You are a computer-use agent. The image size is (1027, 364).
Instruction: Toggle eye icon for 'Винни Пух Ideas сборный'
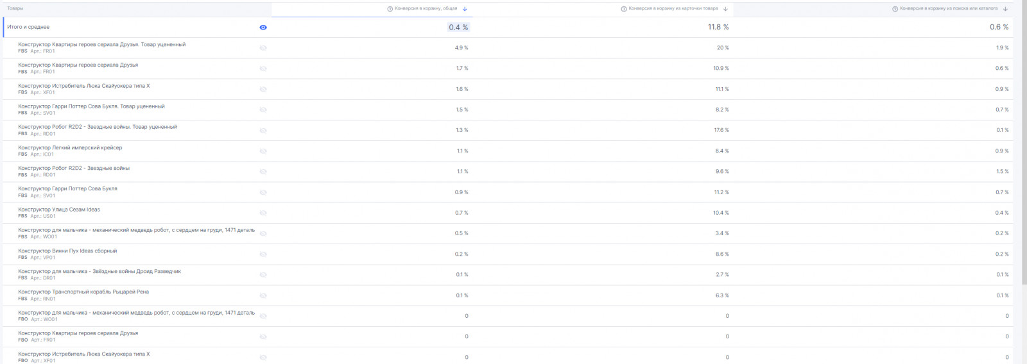click(263, 254)
